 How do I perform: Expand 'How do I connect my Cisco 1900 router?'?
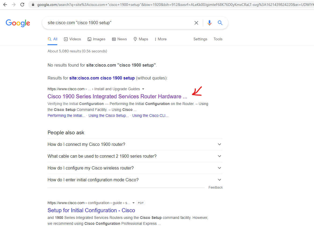click(135, 144)
